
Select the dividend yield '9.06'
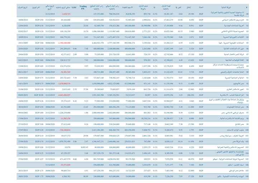coord(75,49)
